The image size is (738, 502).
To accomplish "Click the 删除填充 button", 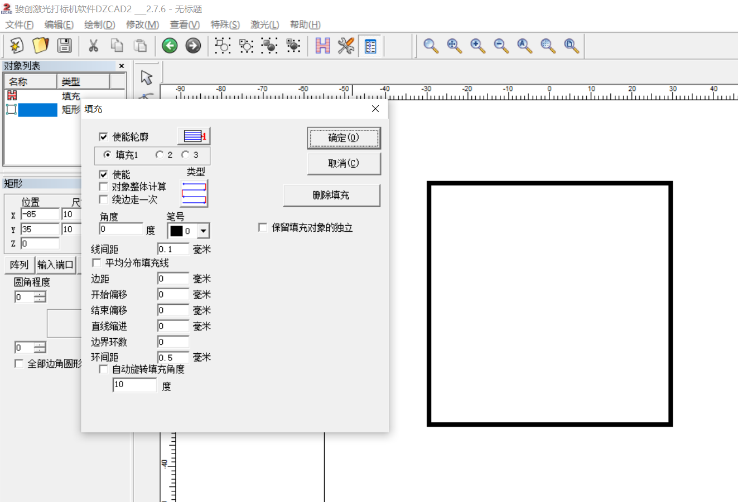I will click(331, 195).
